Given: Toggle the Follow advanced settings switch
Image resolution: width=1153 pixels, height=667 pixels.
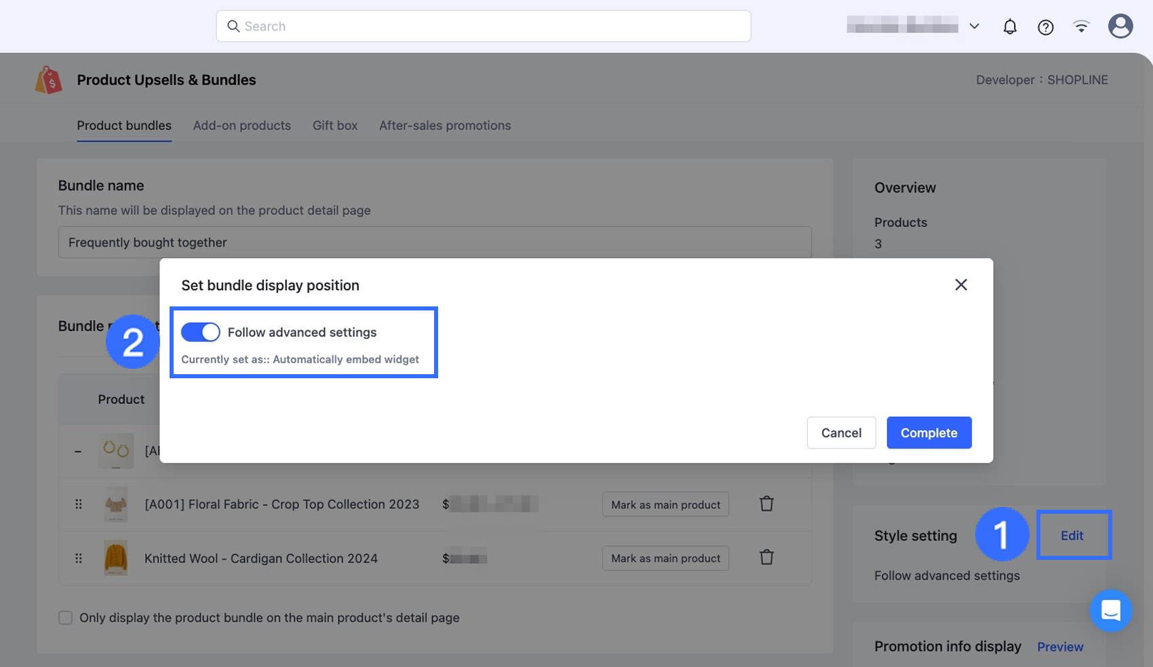Looking at the screenshot, I should [x=201, y=332].
